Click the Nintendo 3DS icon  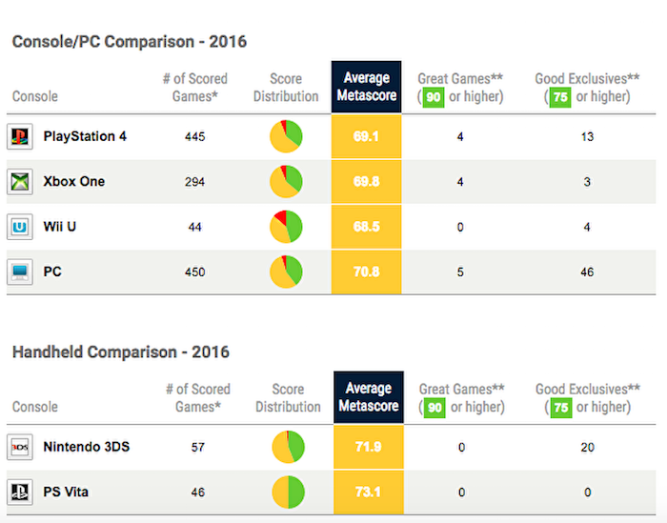pos(19,447)
